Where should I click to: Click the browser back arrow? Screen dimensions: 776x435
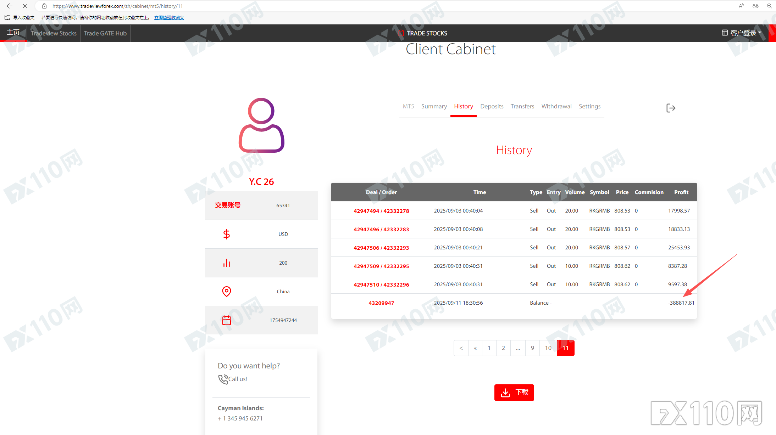[10, 6]
